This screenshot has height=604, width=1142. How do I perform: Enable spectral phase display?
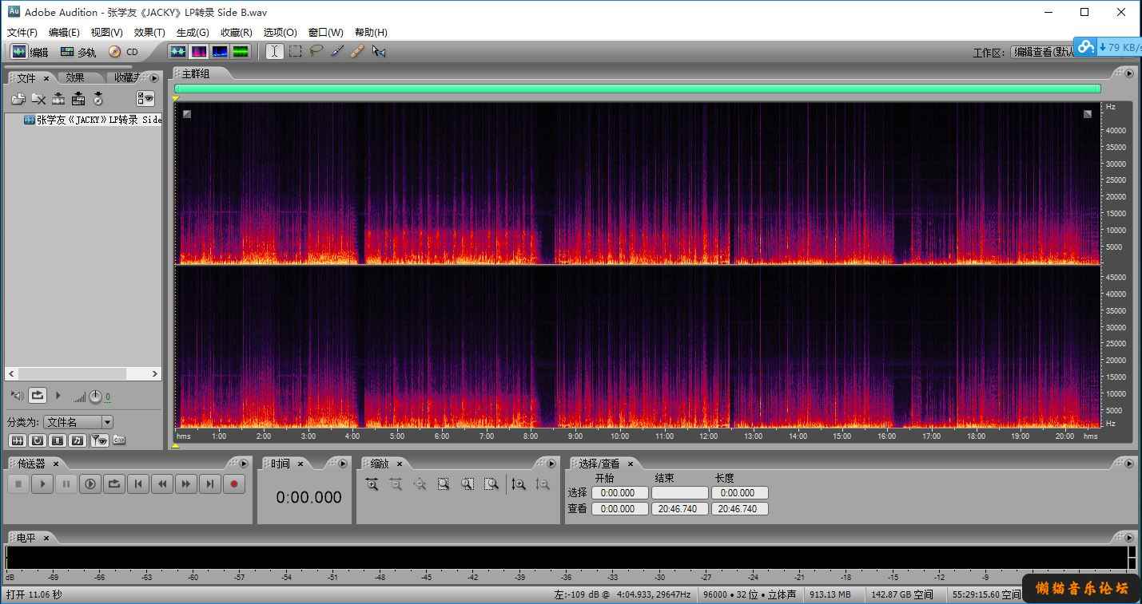pyautogui.click(x=241, y=51)
